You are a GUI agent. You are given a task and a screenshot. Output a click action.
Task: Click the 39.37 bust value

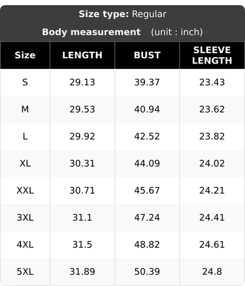click(x=147, y=82)
